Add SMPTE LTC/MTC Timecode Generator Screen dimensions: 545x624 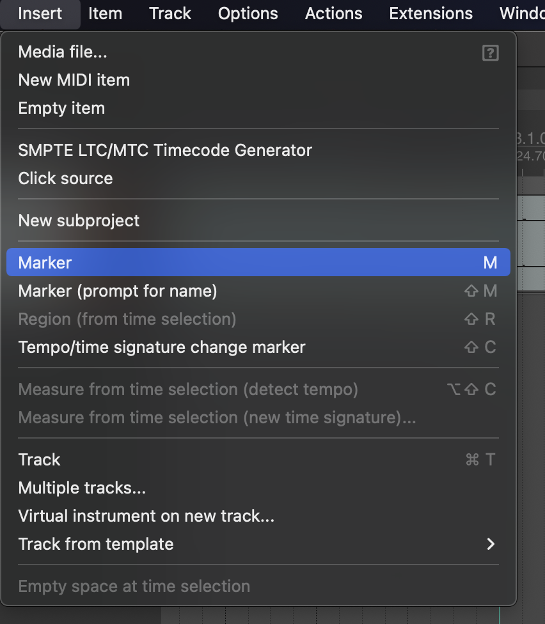pos(258,150)
